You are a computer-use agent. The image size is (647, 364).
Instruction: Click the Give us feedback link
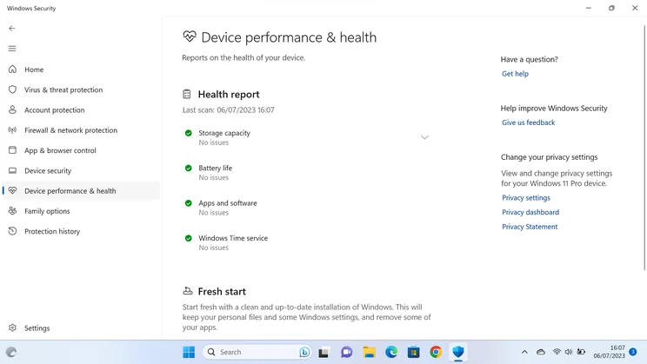click(x=528, y=122)
